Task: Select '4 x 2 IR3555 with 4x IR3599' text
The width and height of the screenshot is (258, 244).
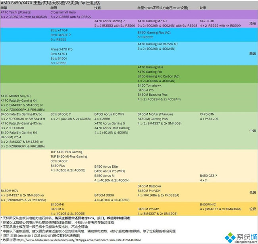Action: (220, 25)
